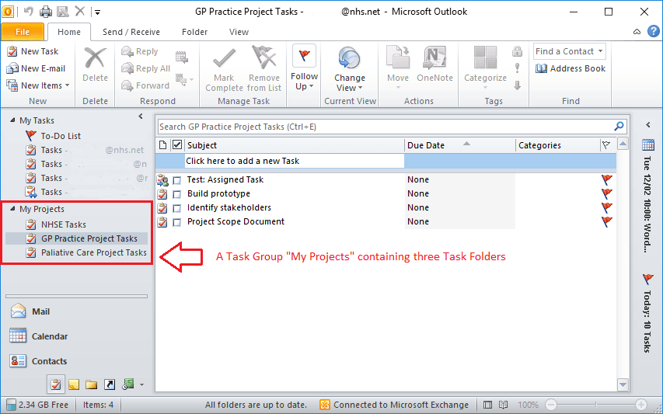
Task: Sort by the Due Date column
Action: click(x=459, y=145)
